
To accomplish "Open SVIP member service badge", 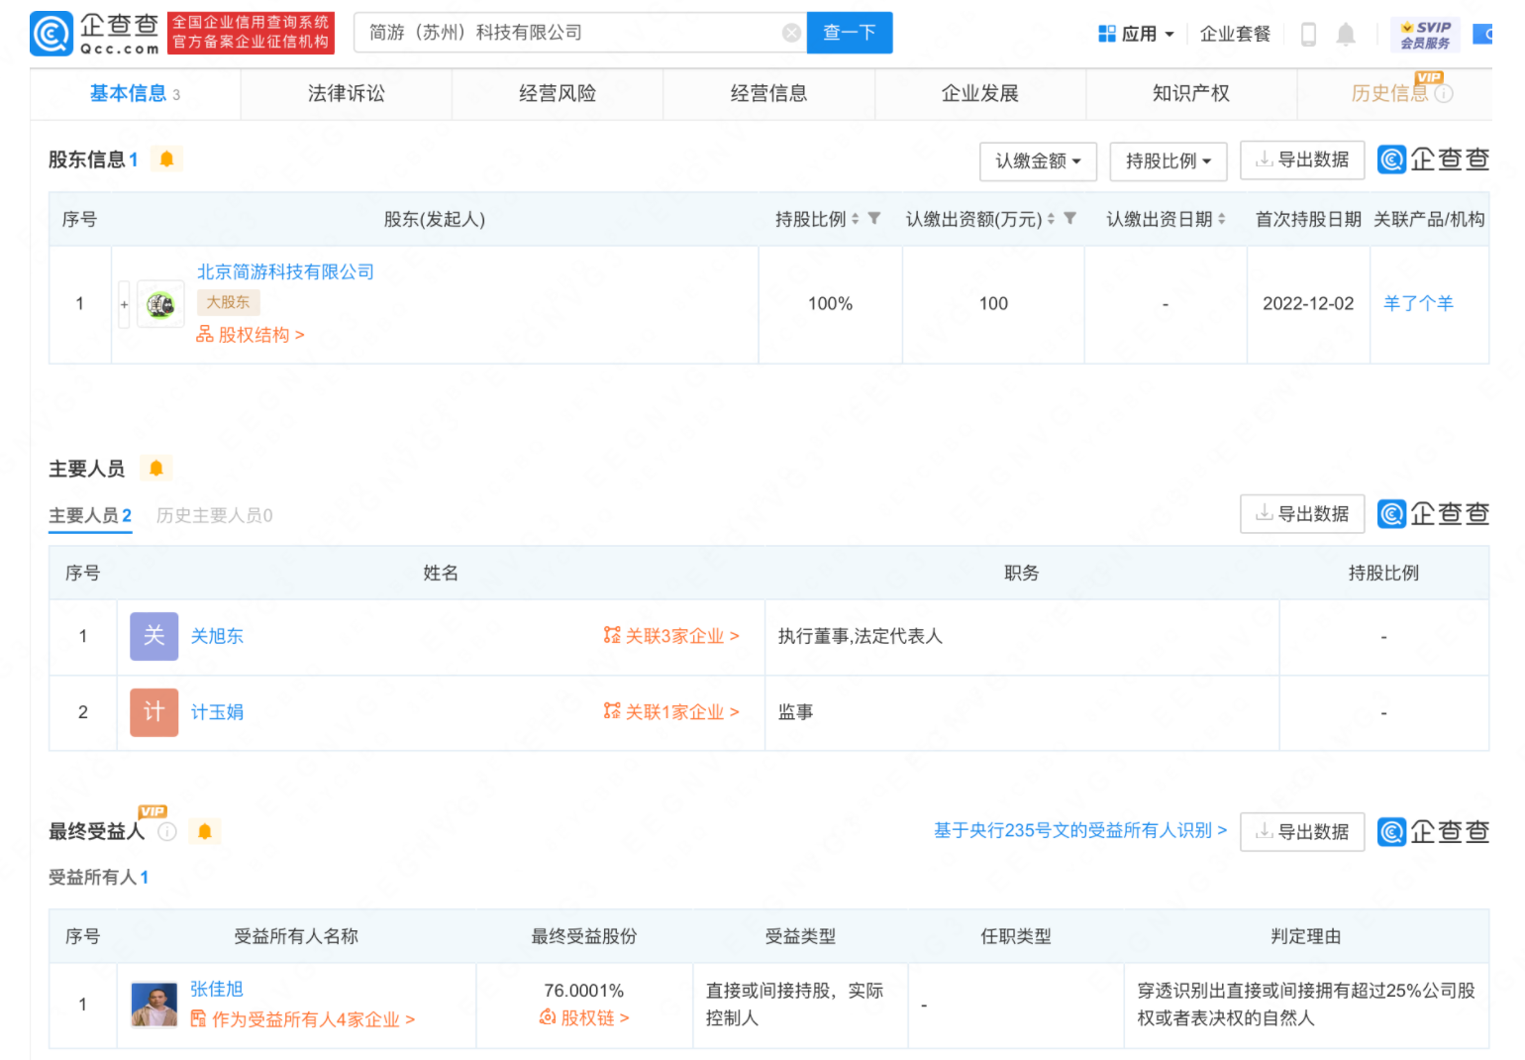I will tap(1425, 35).
